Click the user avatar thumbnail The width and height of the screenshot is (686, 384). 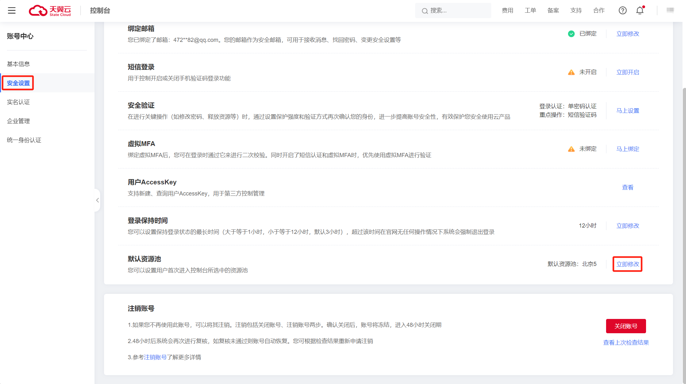(670, 10)
